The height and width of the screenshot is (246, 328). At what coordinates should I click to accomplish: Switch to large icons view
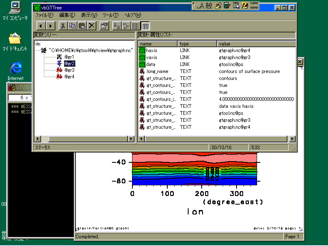tap(116, 26)
